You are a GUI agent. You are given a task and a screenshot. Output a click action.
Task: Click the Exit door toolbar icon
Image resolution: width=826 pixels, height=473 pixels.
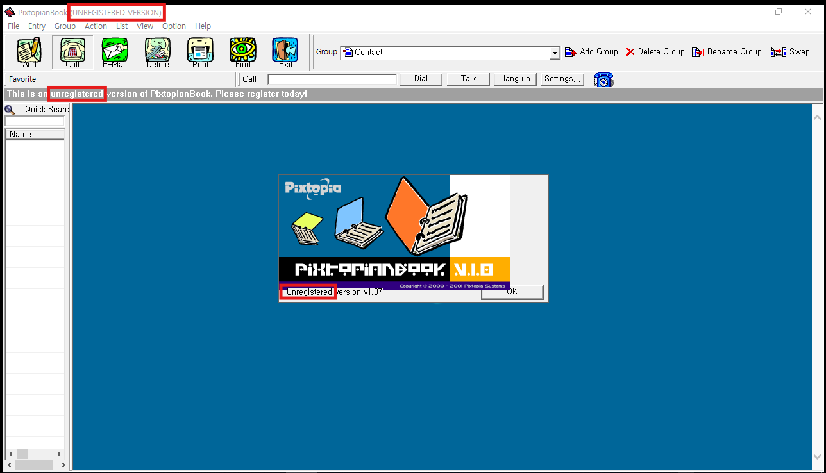coord(285,51)
